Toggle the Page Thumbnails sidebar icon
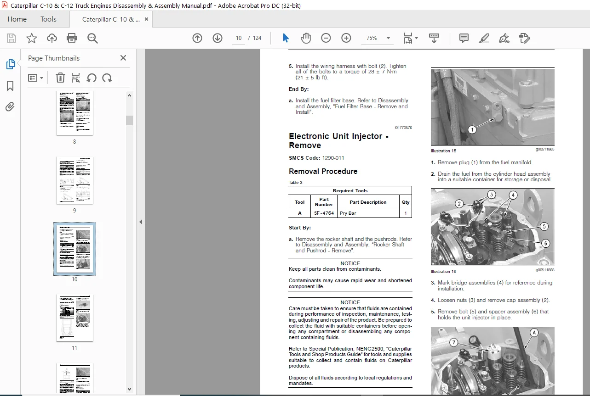Viewport: 590px width, 396px height. click(x=10, y=64)
